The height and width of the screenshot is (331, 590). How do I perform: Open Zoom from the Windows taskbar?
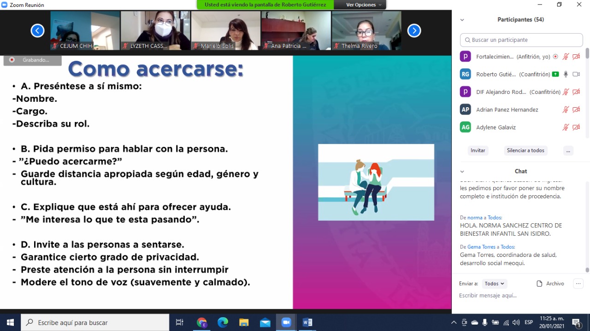pos(286,322)
